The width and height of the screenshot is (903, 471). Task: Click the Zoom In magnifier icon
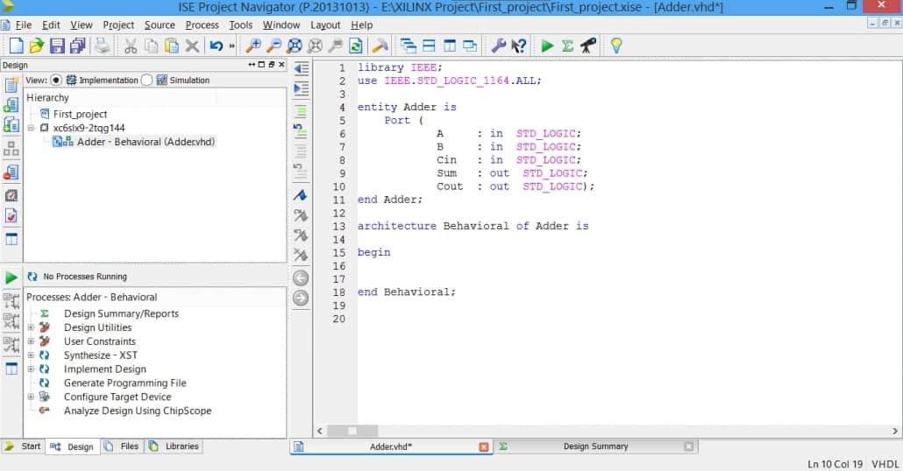click(x=252, y=46)
